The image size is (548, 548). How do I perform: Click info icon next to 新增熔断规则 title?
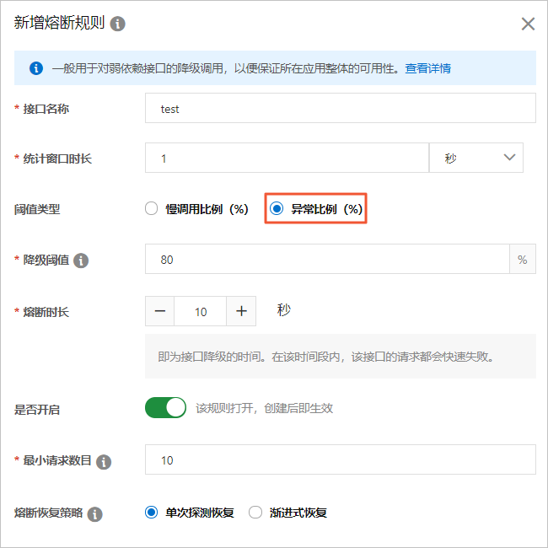(x=117, y=24)
